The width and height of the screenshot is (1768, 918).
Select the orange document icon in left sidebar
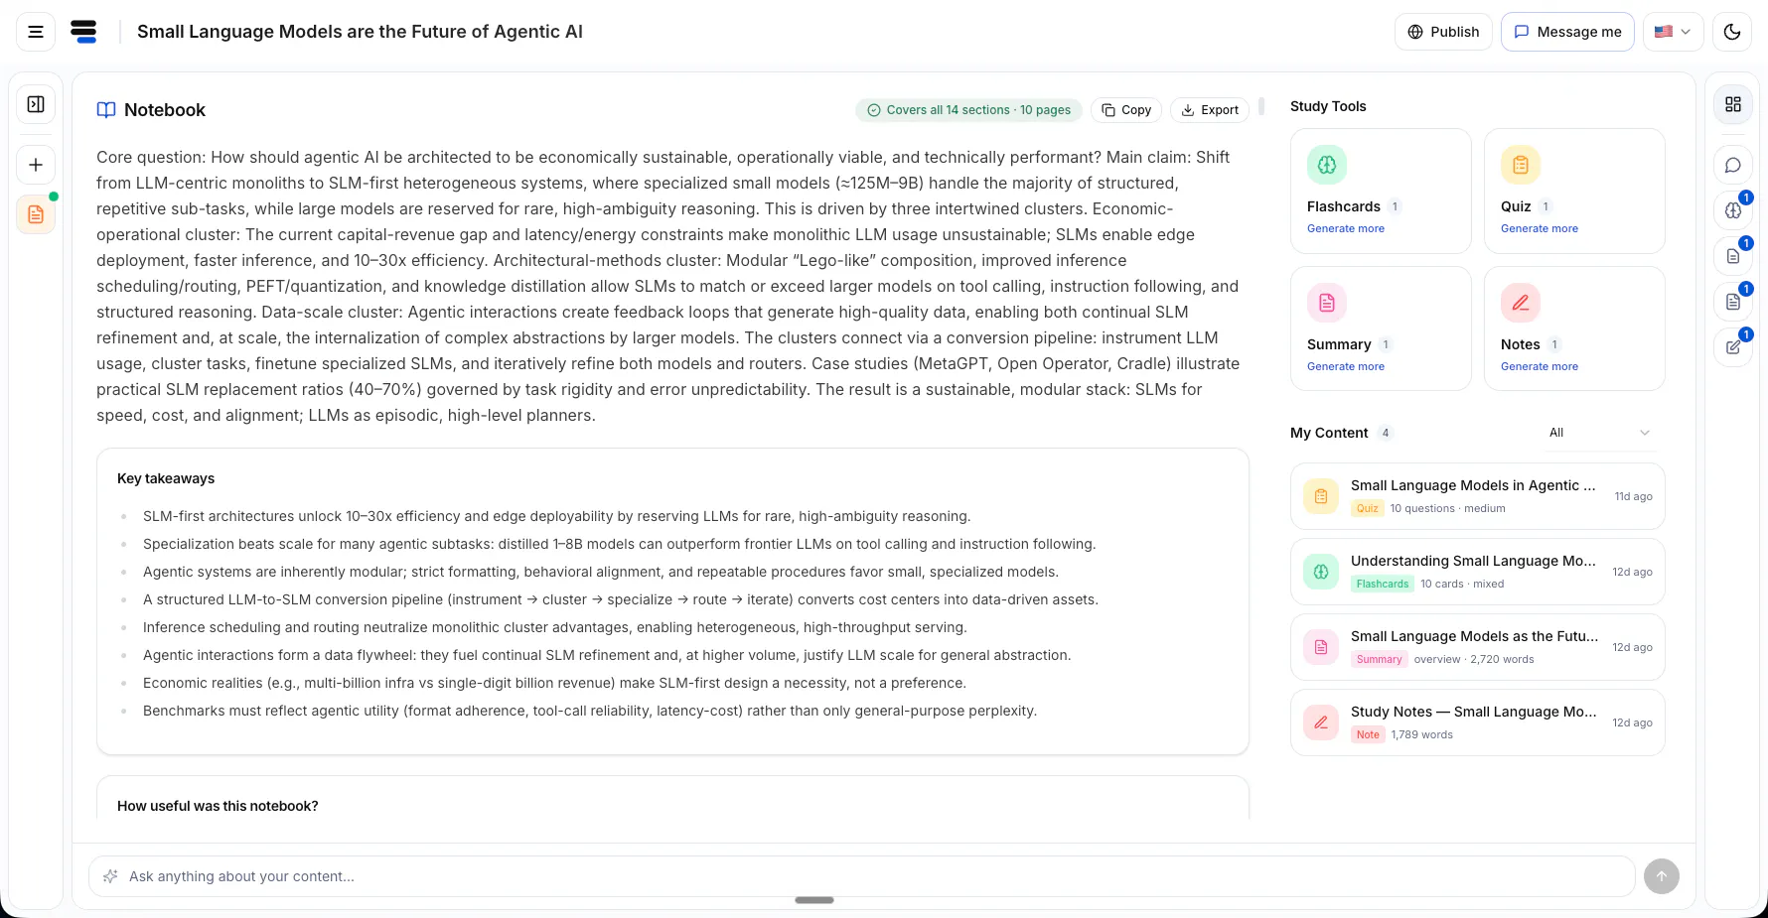(x=36, y=214)
